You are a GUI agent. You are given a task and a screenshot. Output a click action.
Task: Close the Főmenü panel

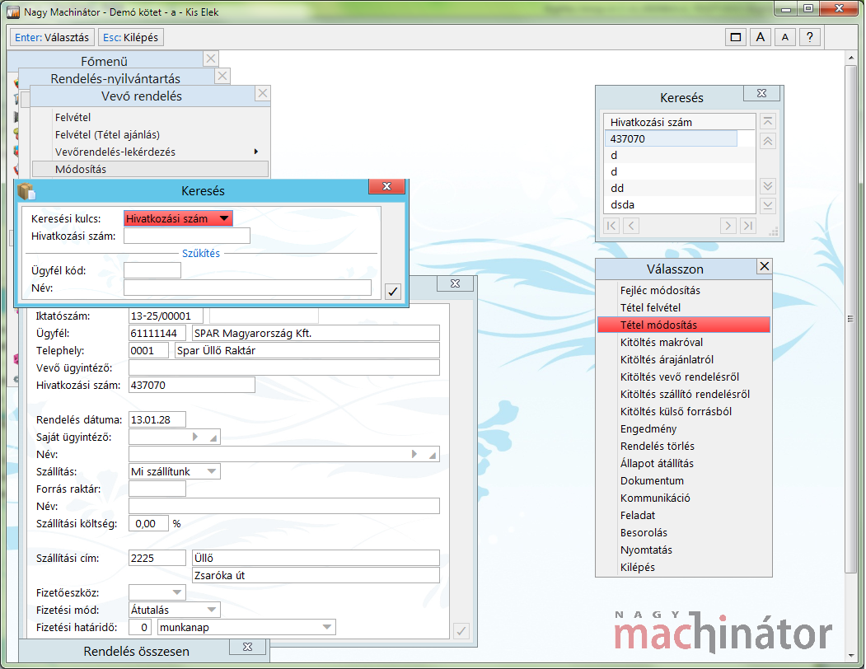211,58
